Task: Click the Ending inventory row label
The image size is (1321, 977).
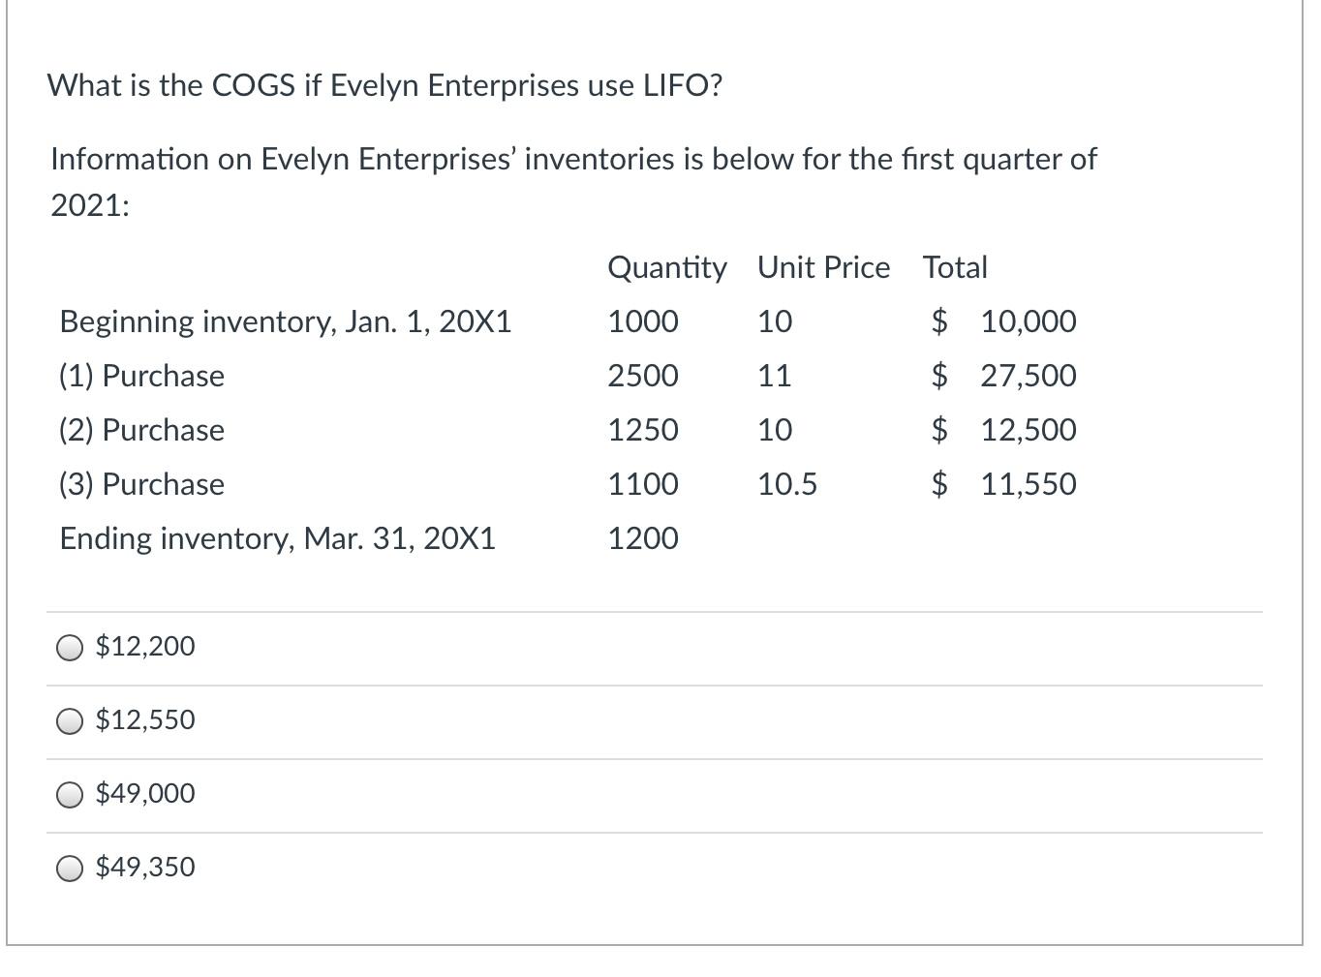Action: coord(277,538)
